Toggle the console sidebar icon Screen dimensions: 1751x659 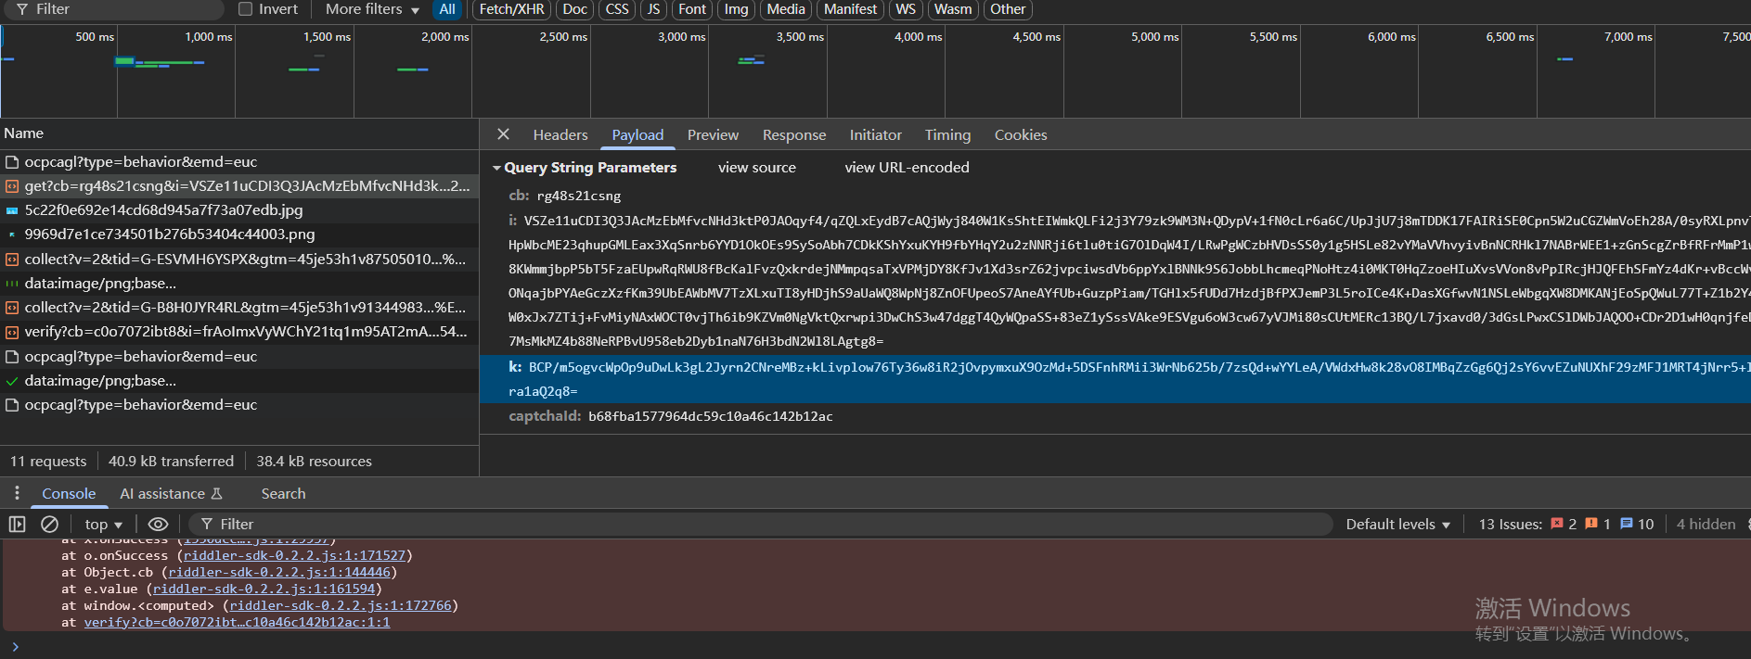[17, 525]
